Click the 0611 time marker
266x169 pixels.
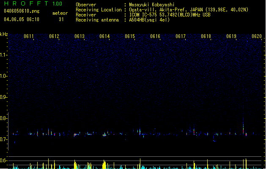29,36
